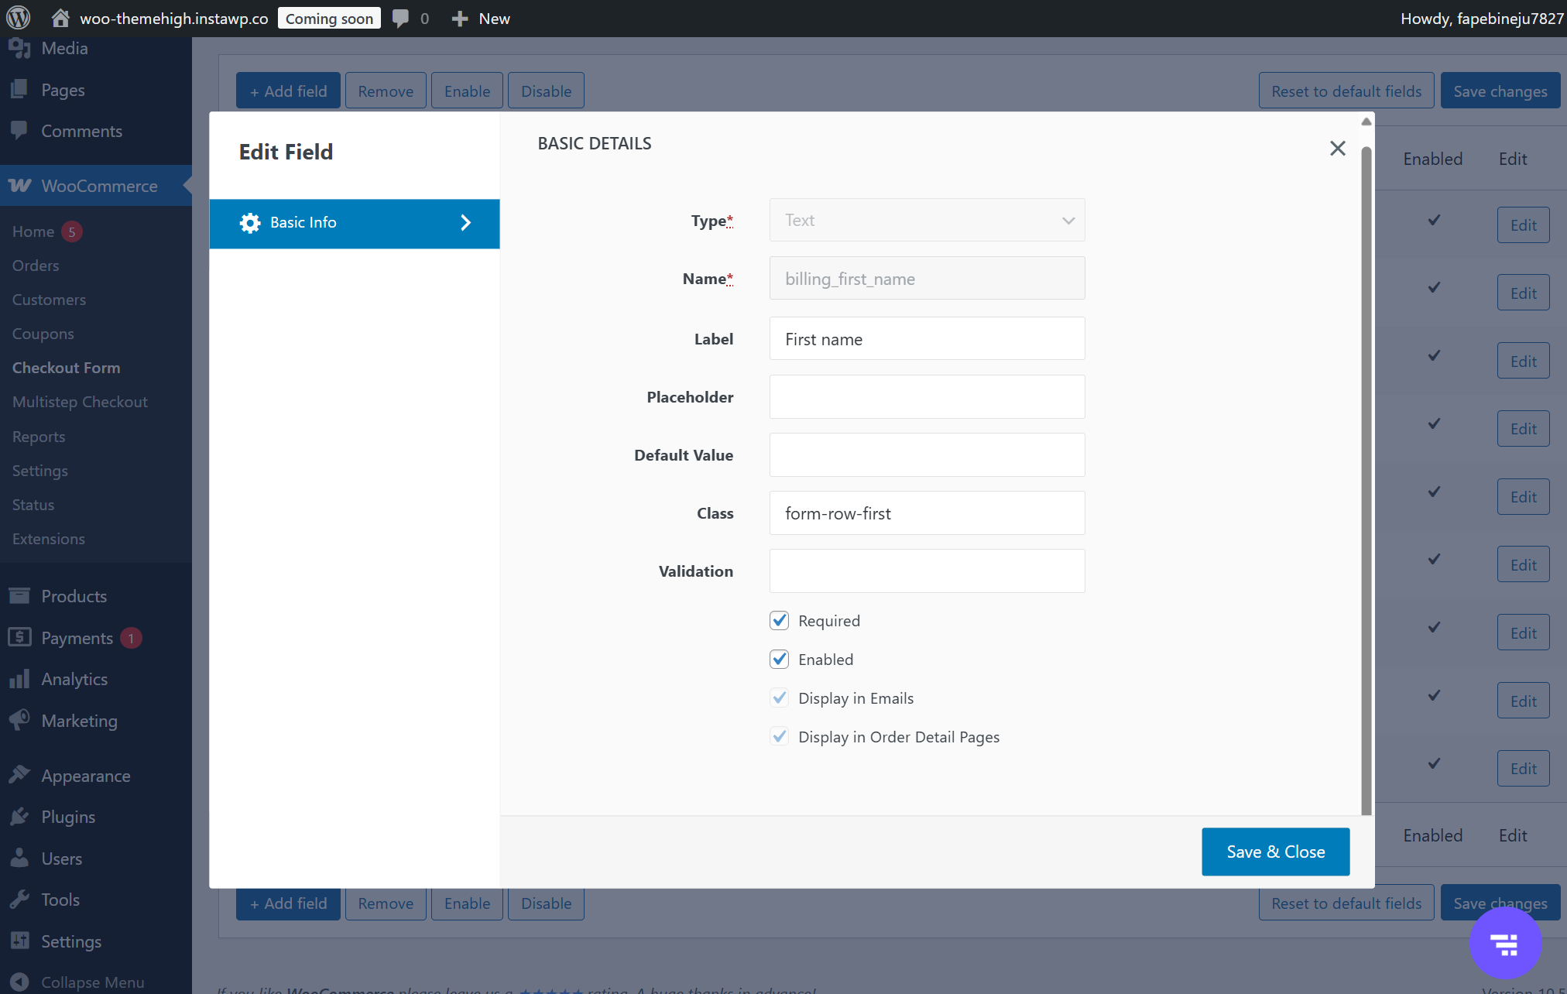Click the top Save changes button
This screenshot has width=1567, height=994.
tap(1500, 91)
